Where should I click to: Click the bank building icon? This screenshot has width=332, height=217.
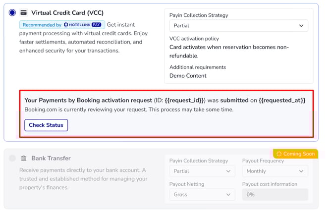pos(24,158)
